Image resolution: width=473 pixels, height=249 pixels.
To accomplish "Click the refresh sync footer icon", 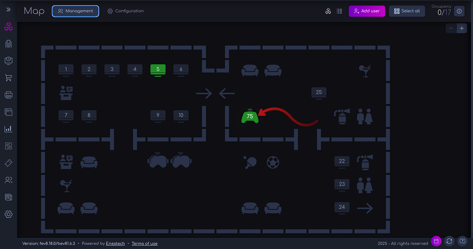I will click(449, 241).
